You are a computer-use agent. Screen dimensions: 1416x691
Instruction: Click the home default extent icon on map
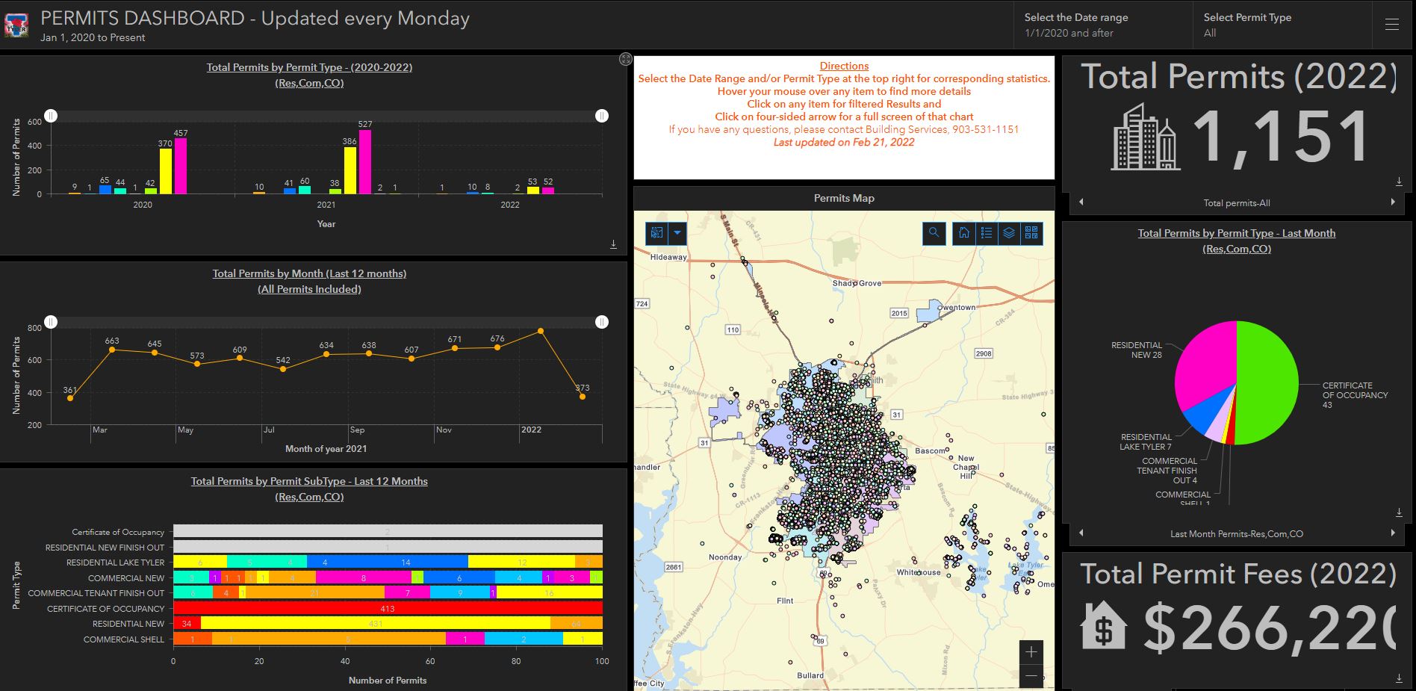963,233
